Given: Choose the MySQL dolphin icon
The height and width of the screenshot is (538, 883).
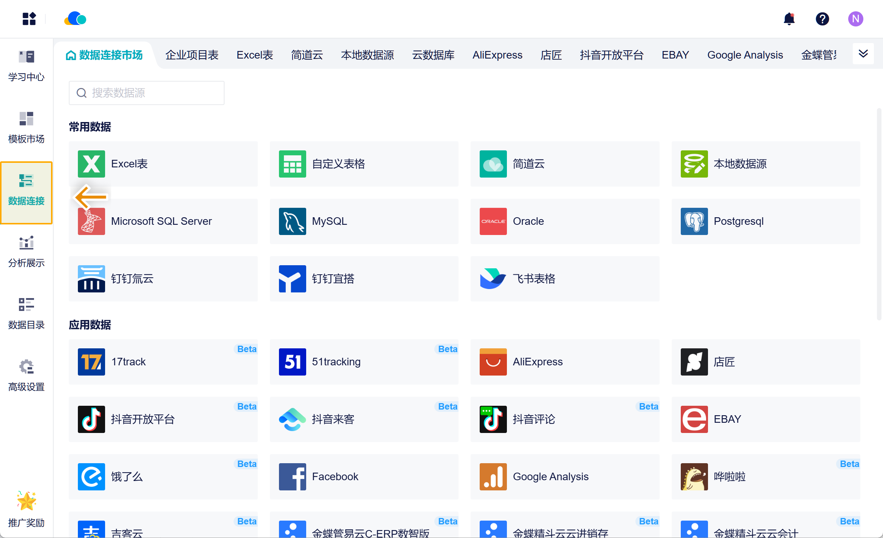Looking at the screenshot, I should coord(293,221).
